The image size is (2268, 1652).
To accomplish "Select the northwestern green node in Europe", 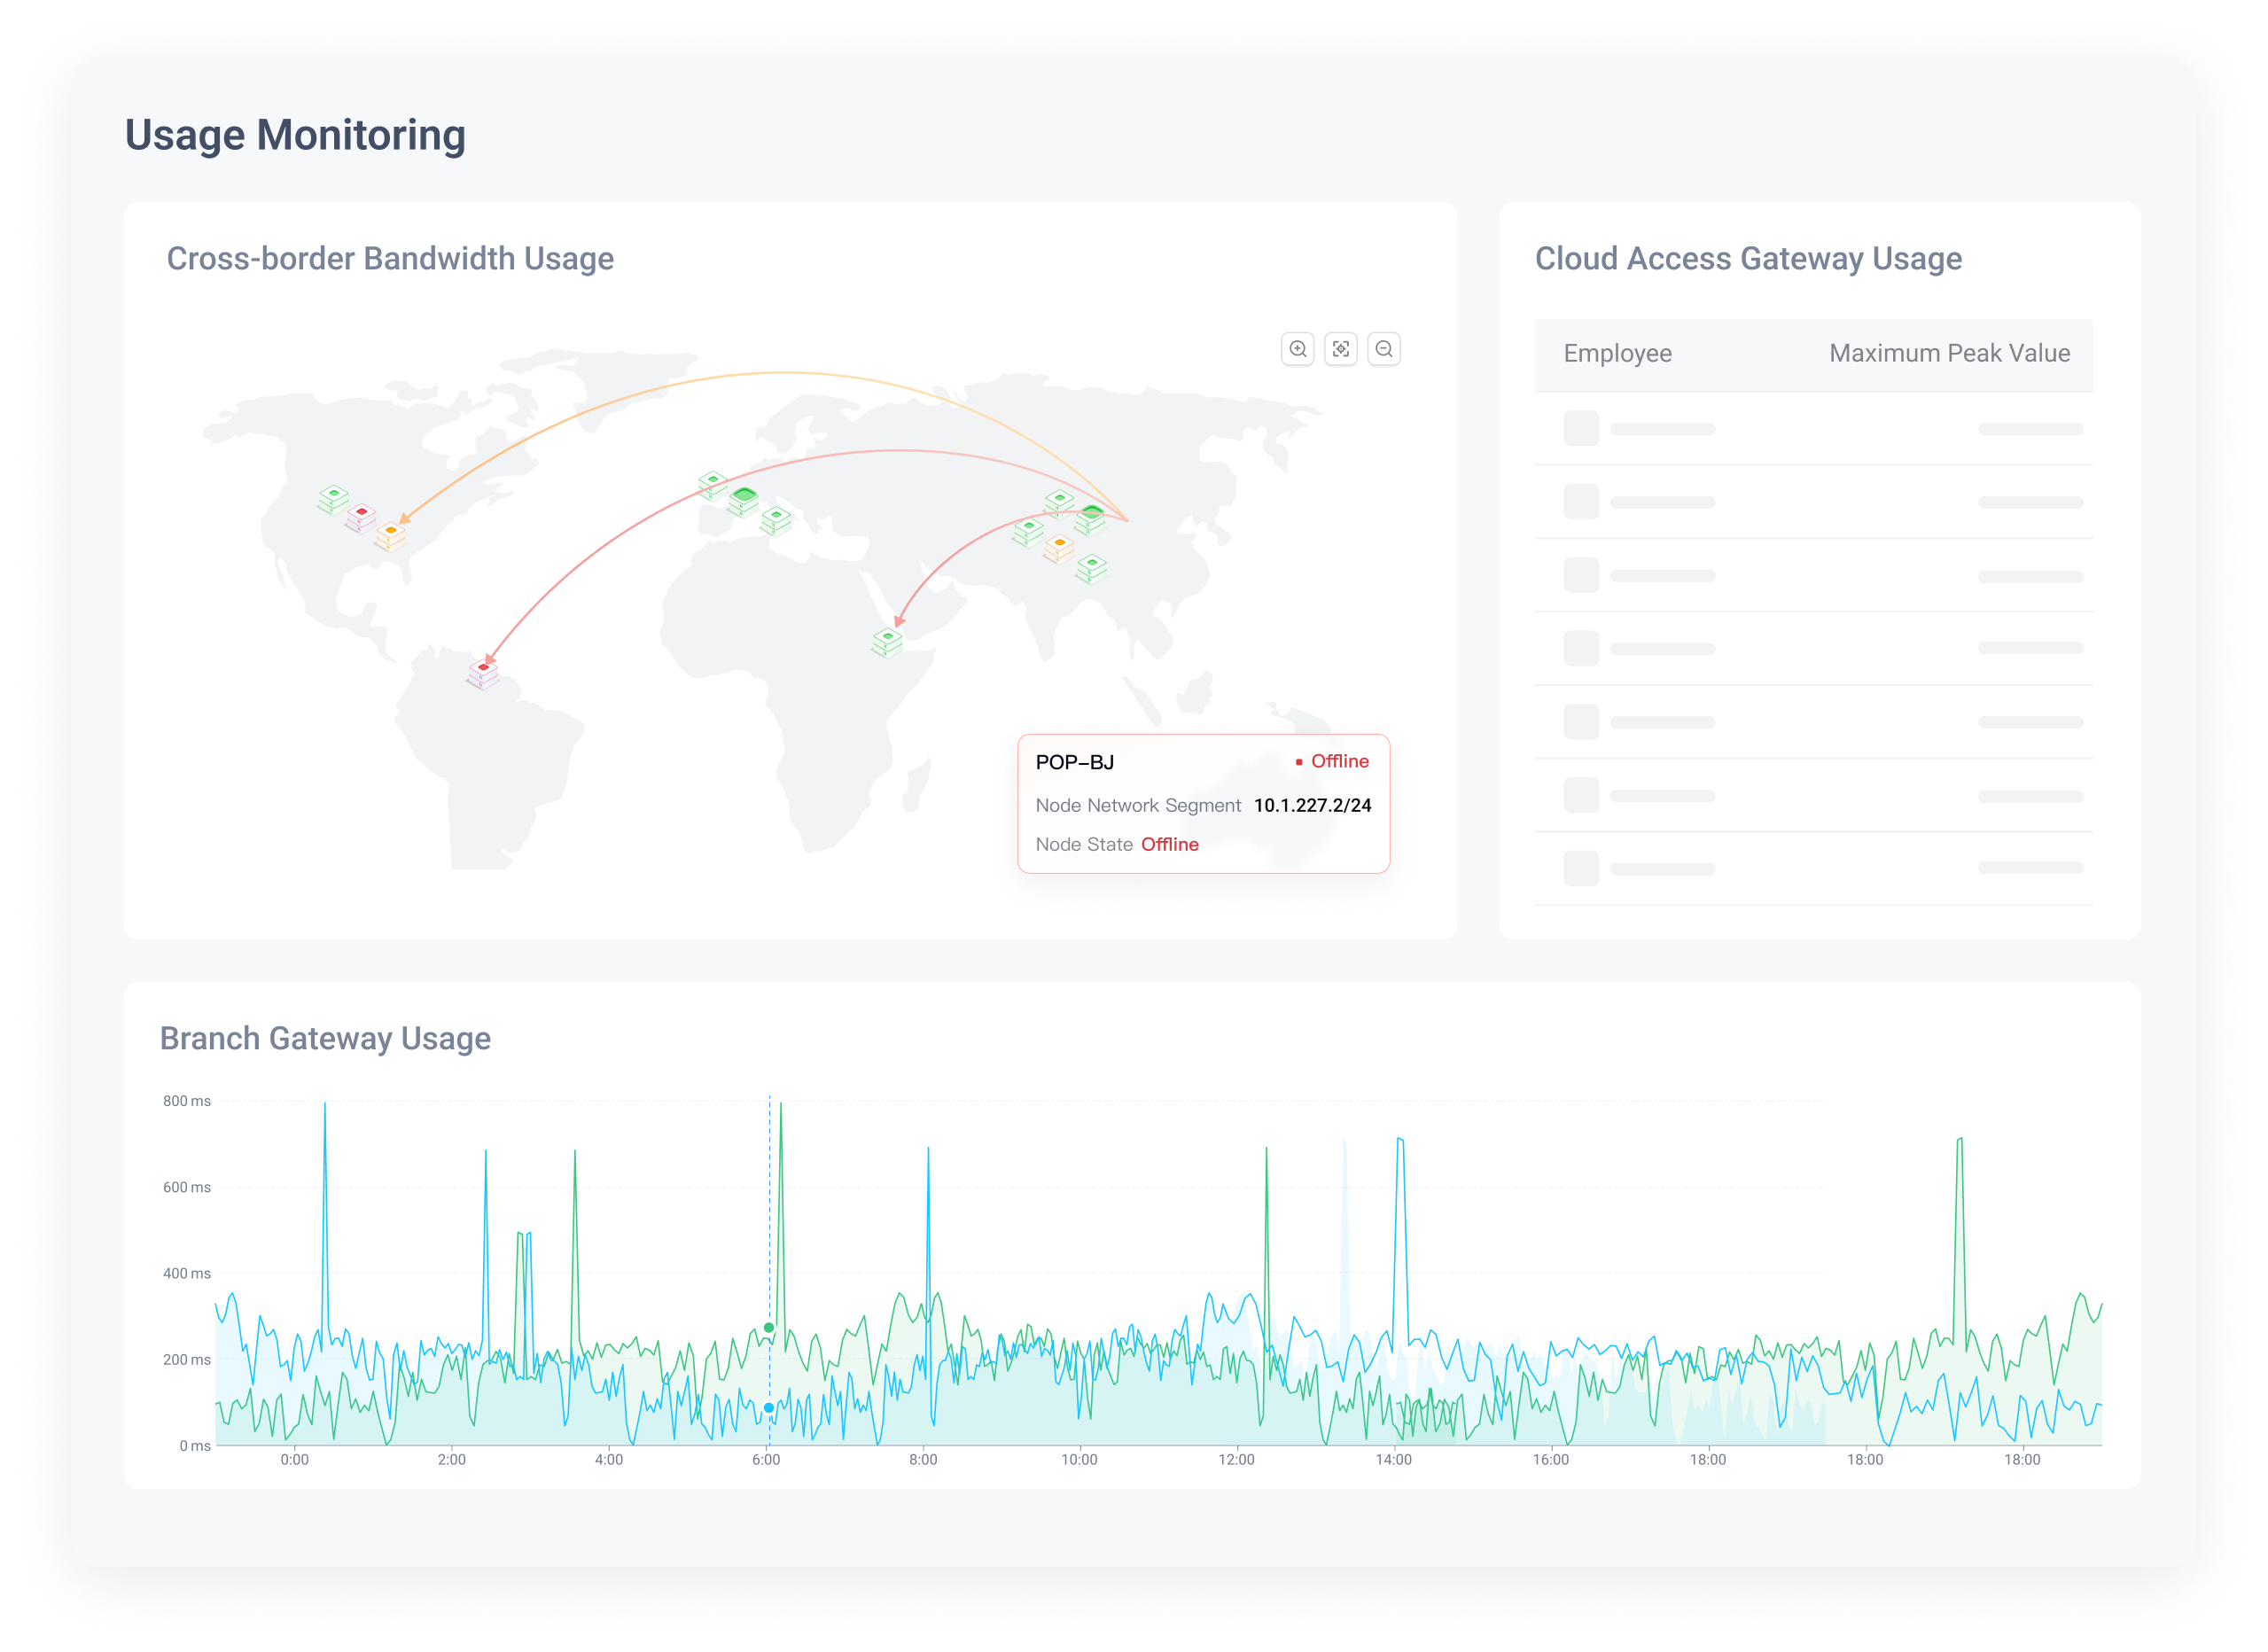I will click(712, 484).
